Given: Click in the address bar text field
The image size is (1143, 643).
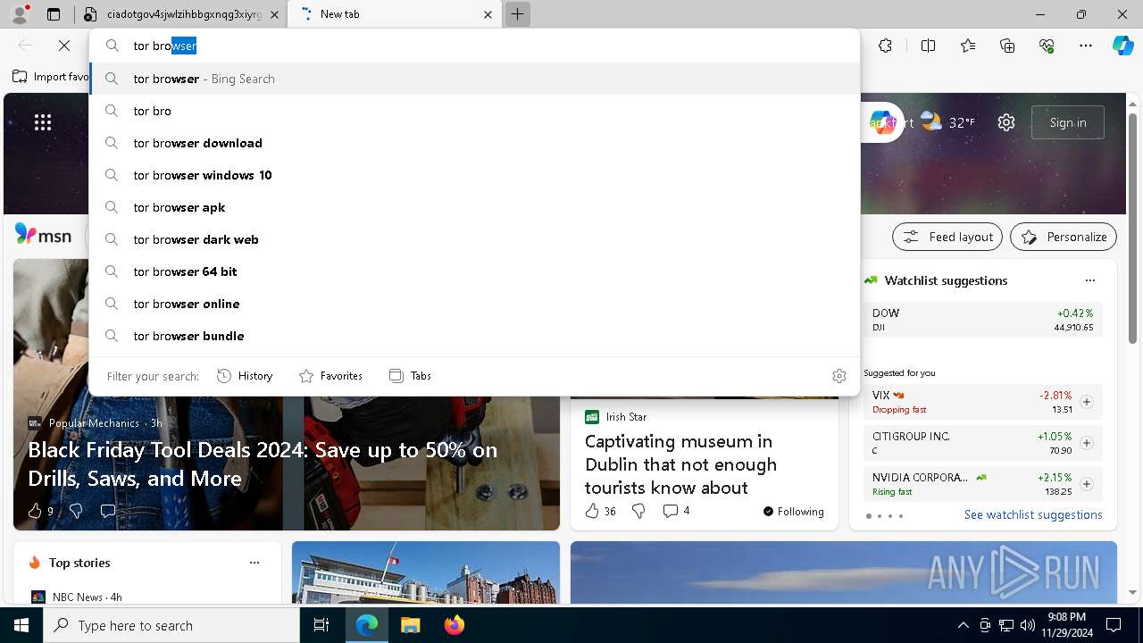Looking at the screenshot, I should 474,46.
